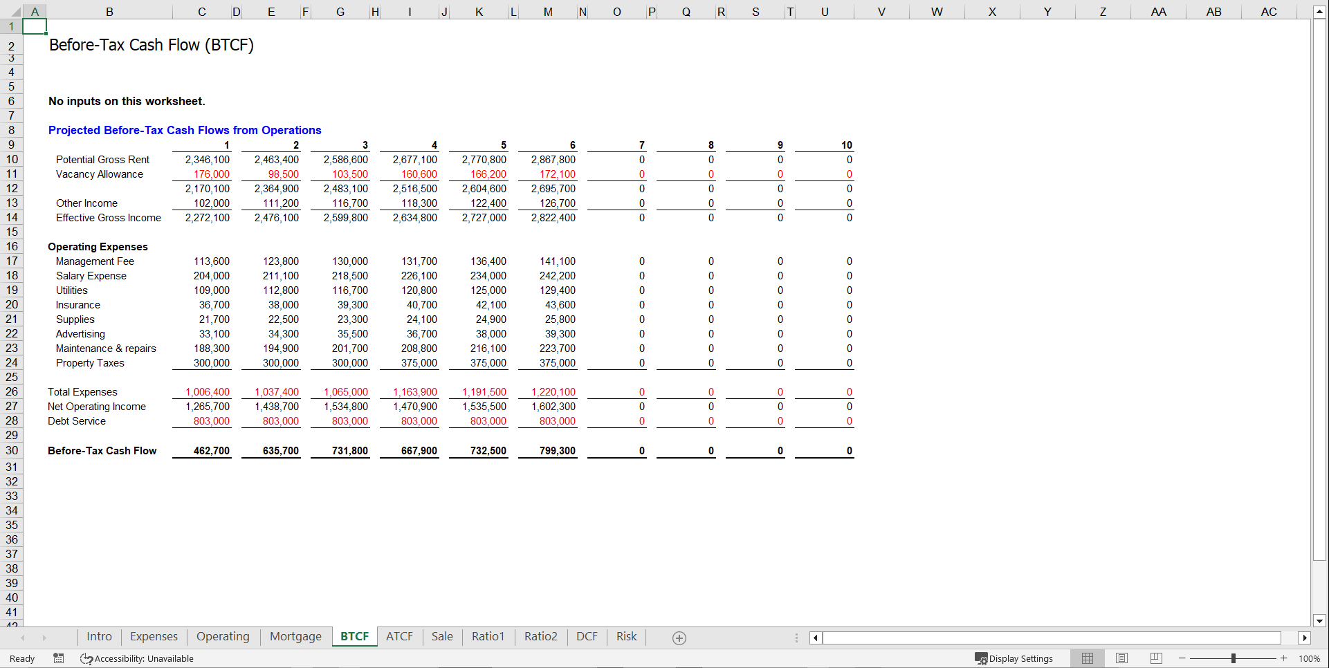Select column M header
1329x668 pixels.
pyautogui.click(x=547, y=11)
